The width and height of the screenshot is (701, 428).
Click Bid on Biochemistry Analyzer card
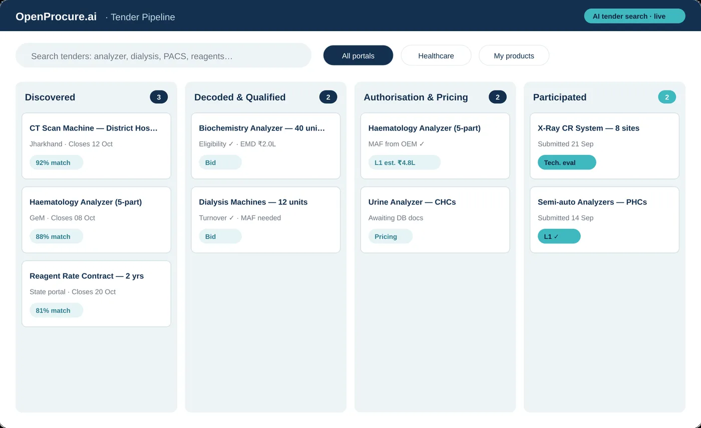point(220,162)
